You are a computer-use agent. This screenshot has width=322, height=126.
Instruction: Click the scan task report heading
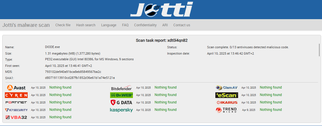pos(162,40)
